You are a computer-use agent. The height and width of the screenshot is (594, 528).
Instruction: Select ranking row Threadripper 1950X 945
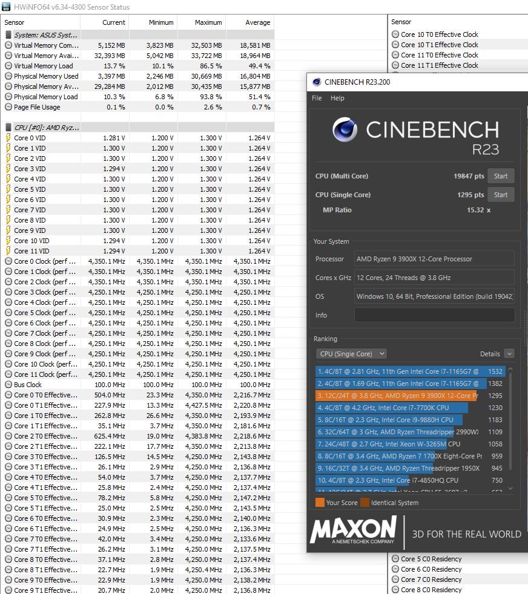(x=411, y=468)
